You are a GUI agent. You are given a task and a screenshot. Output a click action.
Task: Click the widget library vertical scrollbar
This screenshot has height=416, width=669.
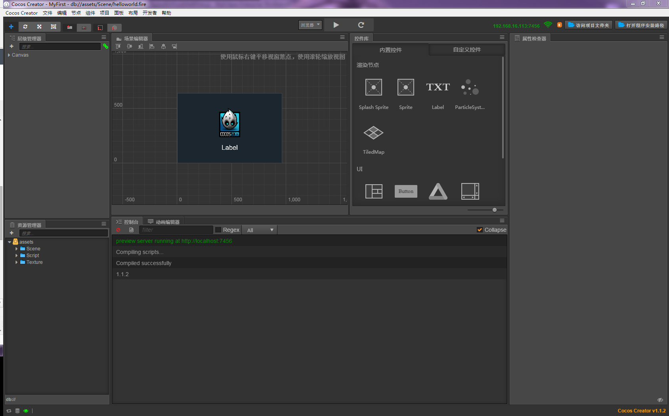click(x=503, y=107)
